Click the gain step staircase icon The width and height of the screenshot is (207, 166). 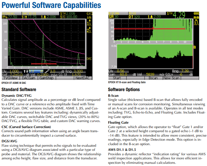coord(47,71)
